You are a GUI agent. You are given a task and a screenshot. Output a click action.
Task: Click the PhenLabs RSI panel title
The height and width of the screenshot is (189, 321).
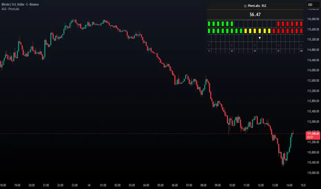pyautogui.click(x=257, y=6)
